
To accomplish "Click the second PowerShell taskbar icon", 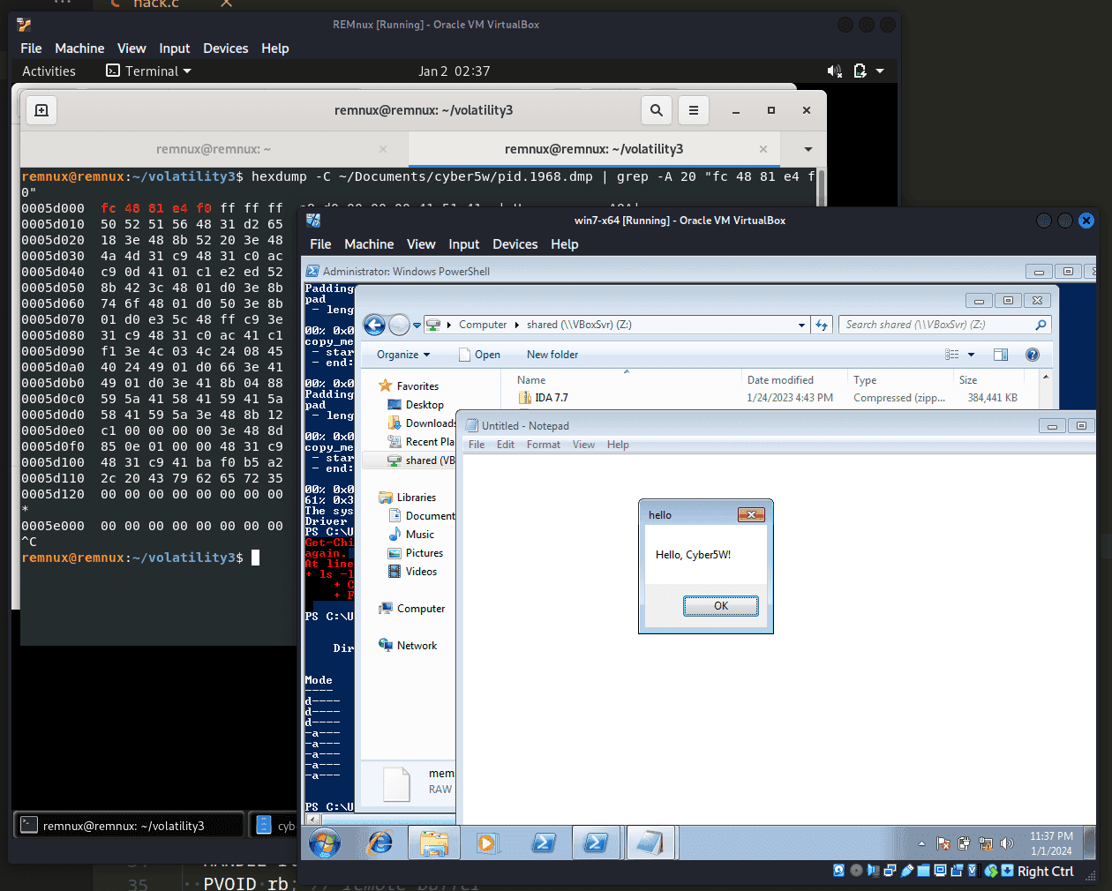I will tap(596, 843).
